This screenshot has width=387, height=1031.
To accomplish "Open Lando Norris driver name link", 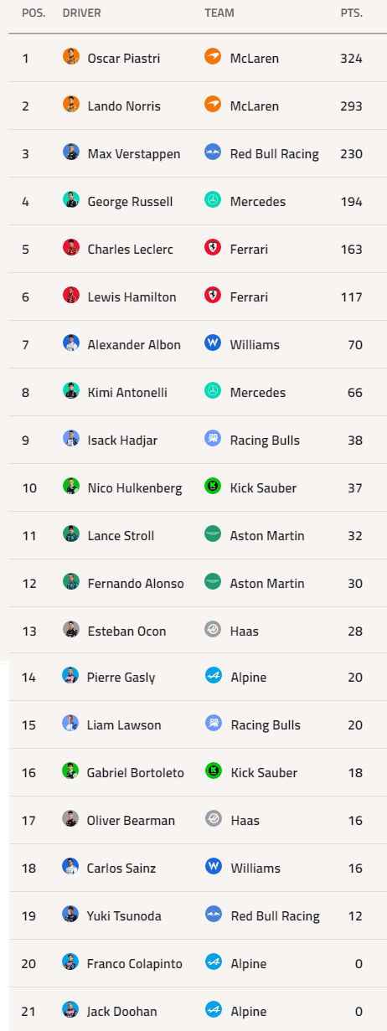I will coord(124,106).
